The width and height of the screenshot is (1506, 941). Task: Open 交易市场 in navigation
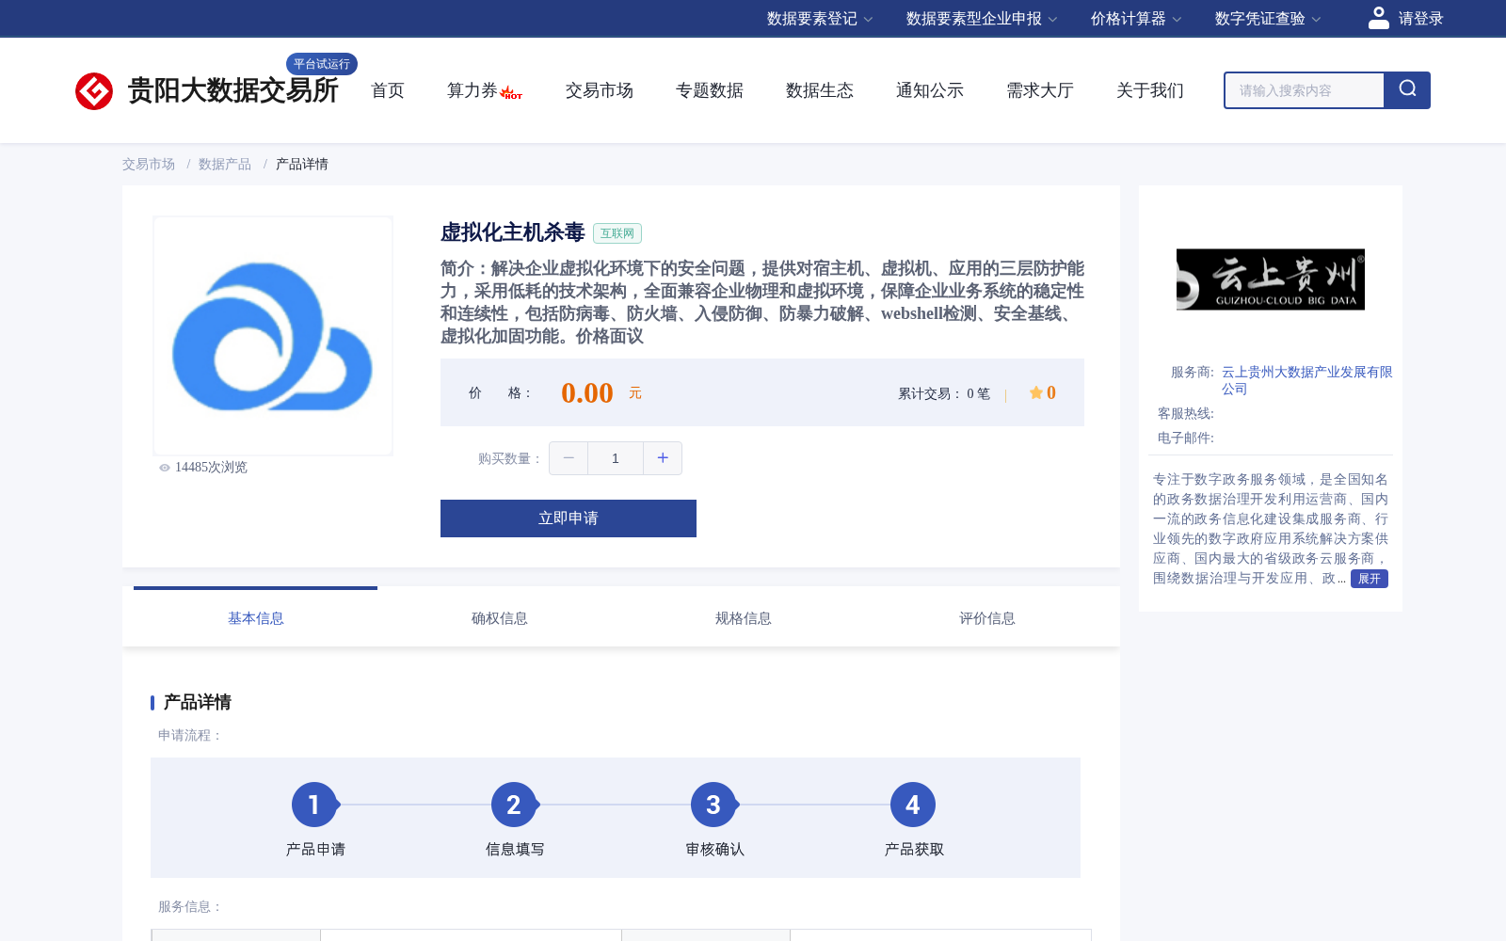pos(600,90)
